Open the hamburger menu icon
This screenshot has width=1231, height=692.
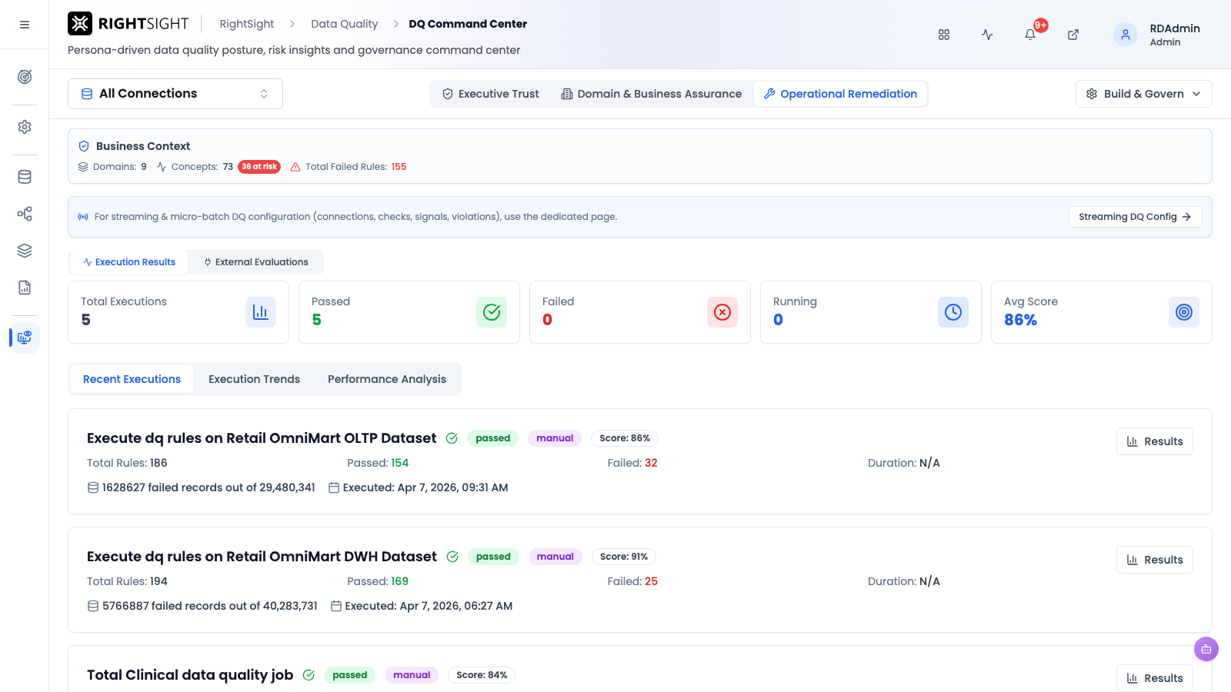(25, 25)
